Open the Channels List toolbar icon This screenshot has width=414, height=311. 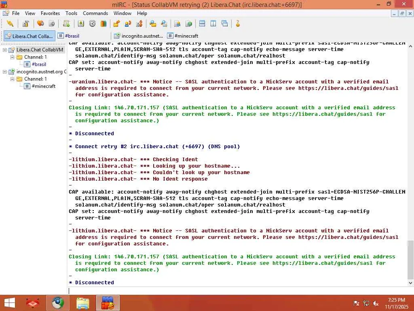pos(52,23)
